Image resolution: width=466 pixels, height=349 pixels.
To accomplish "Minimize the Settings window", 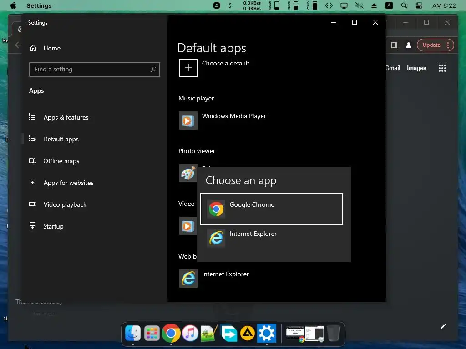I will 334,22.
